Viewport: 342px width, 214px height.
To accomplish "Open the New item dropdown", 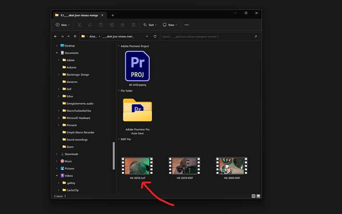I will tap(63, 25).
